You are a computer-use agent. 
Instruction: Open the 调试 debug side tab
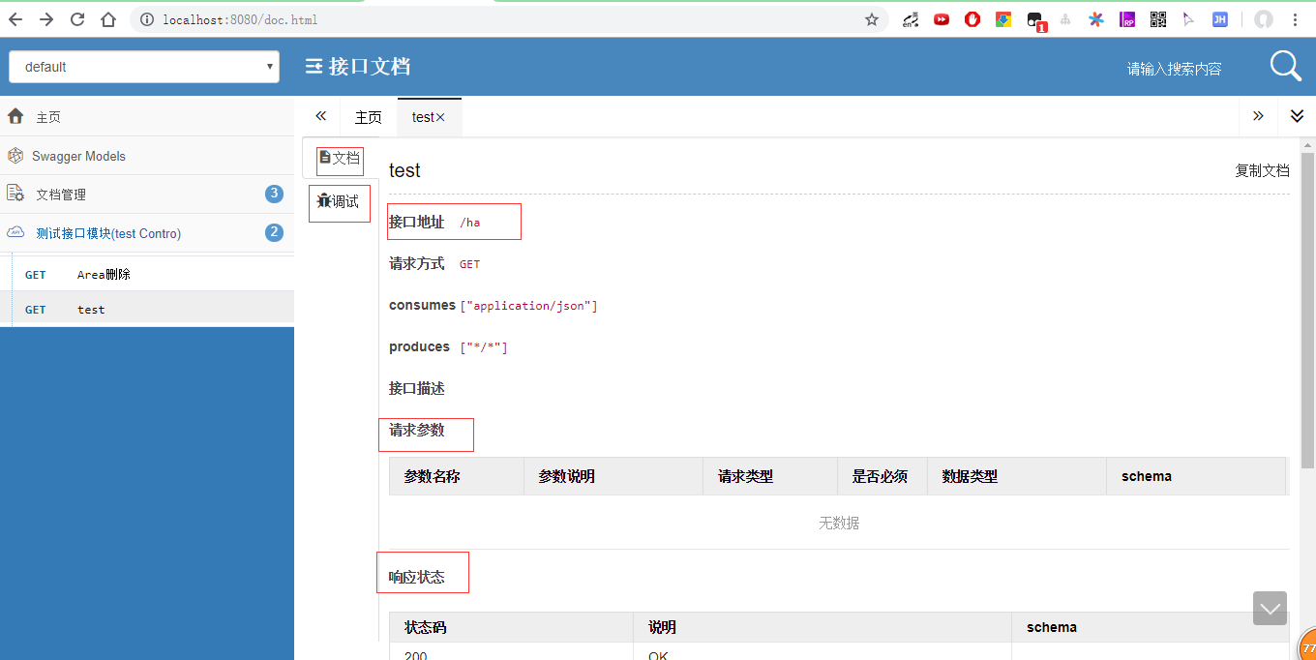pyautogui.click(x=338, y=202)
